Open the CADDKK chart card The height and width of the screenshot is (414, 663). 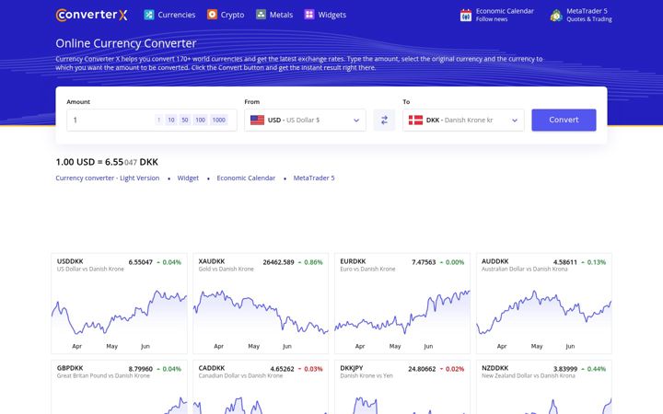click(x=261, y=387)
